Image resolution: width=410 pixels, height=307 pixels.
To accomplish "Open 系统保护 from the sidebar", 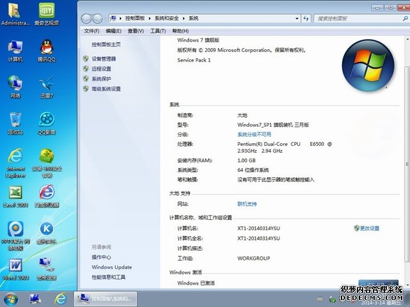I will [x=101, y=79].
